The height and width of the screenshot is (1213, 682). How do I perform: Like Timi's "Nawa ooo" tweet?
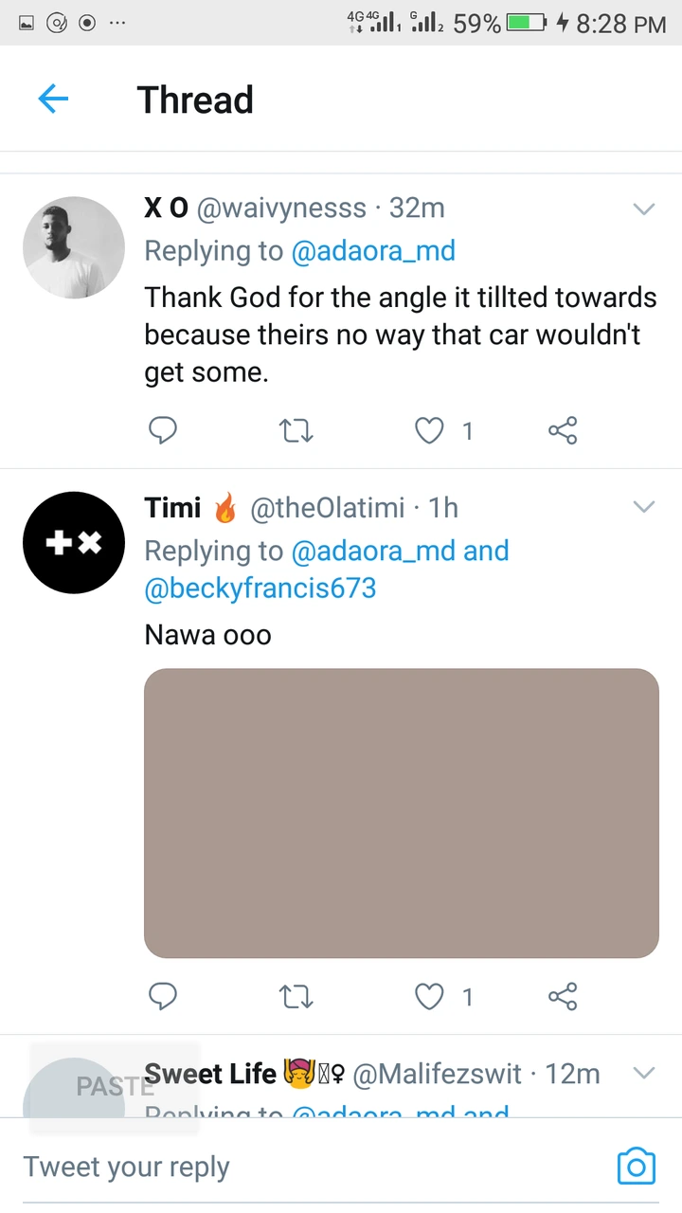tap(430, 996)
